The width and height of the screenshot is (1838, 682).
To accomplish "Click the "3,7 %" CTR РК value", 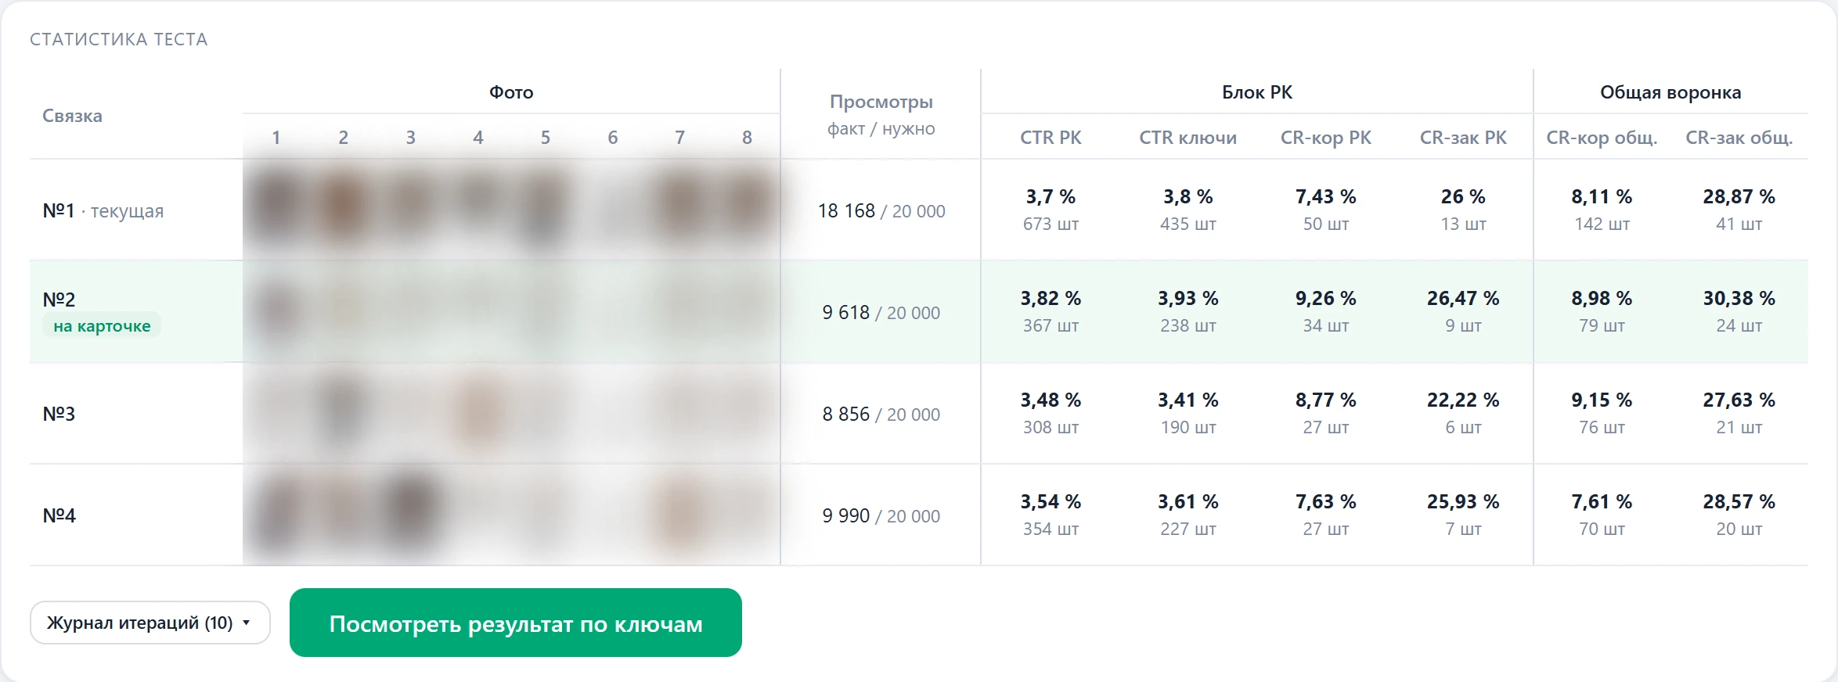I will [1051, 196].
